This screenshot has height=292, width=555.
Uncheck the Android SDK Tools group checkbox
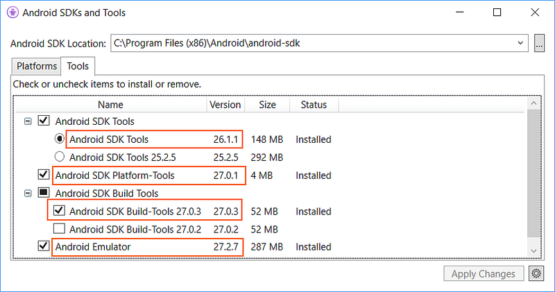[x=44, y=121]
